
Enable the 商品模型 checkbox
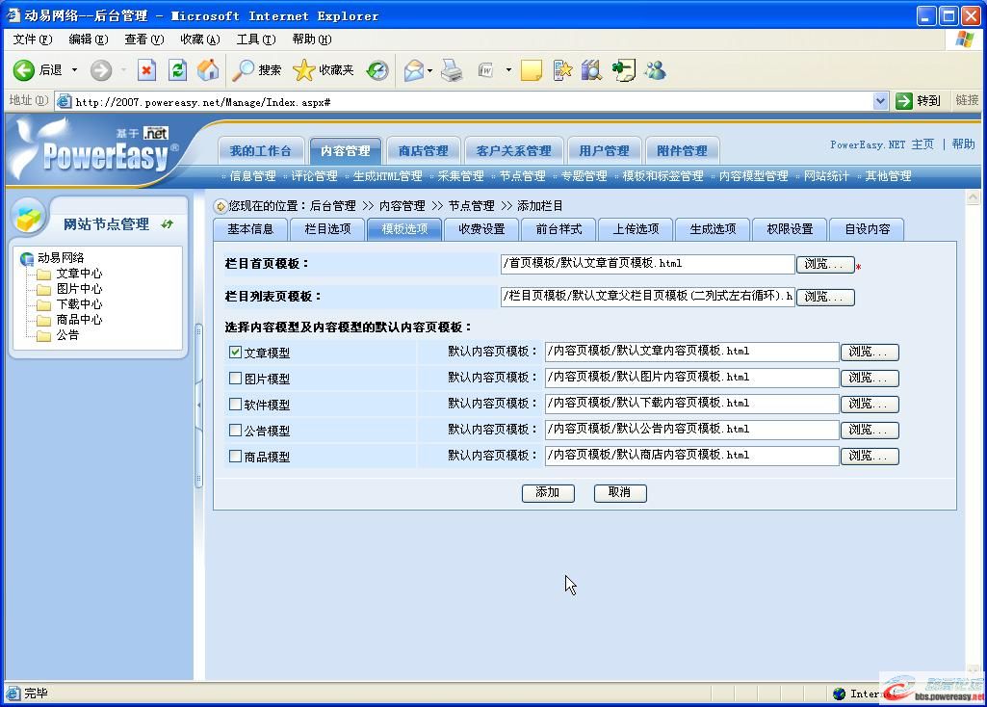tap(234, 455)
